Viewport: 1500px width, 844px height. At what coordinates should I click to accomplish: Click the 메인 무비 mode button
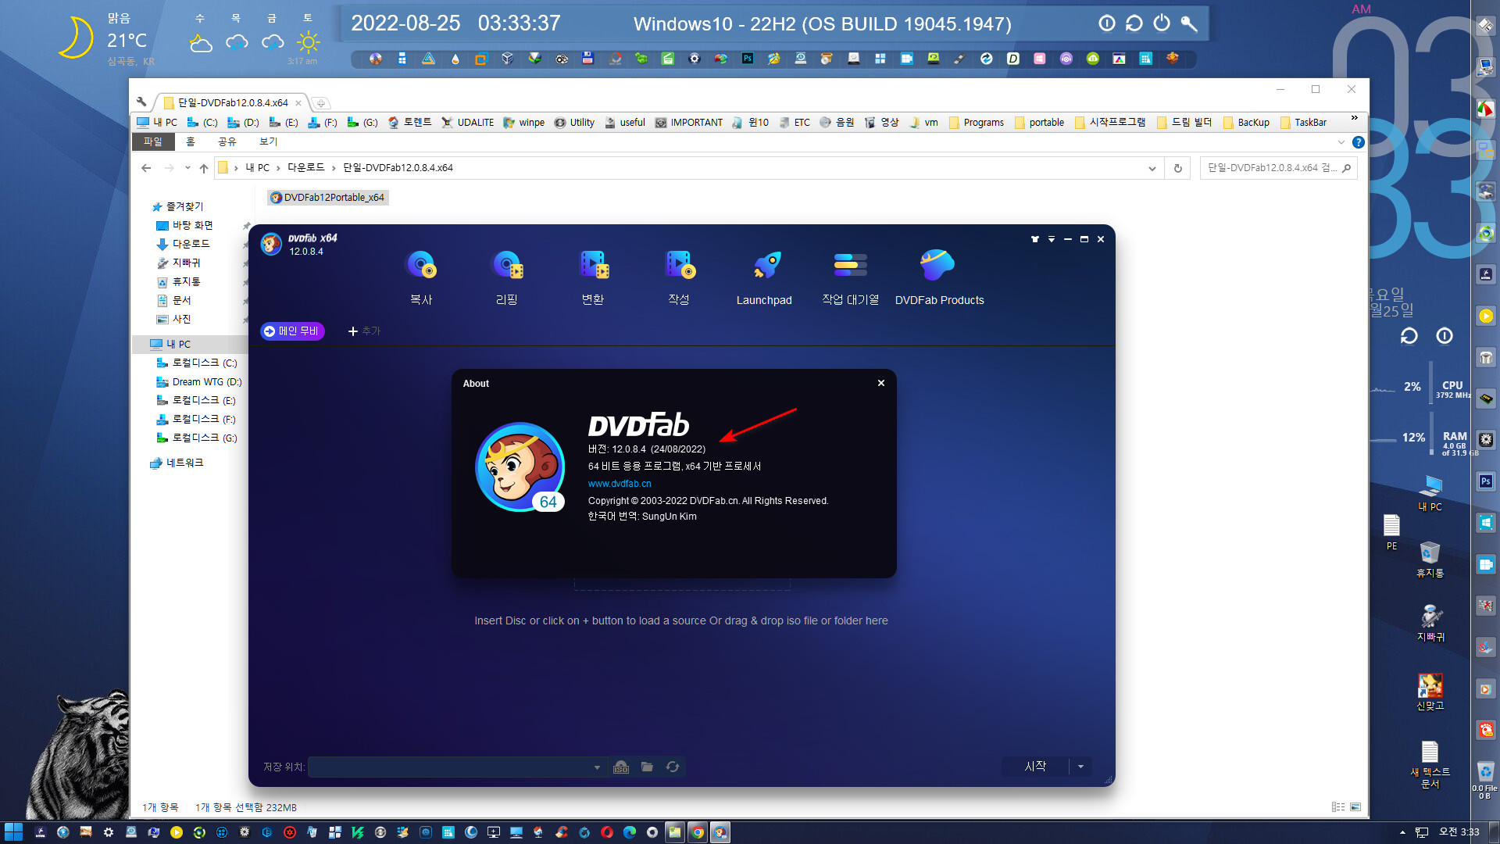click(x=292, y=331)
